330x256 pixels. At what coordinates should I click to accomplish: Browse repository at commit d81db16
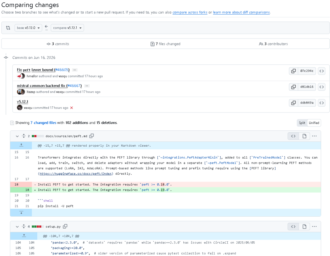click(x=321, y=87)
